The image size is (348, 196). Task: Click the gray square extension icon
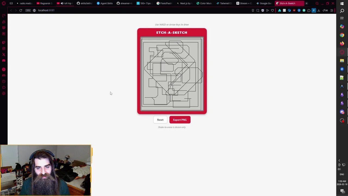point(284,10)
